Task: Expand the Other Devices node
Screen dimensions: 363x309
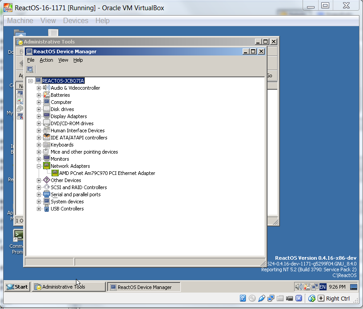Action: tap(39, 180)
